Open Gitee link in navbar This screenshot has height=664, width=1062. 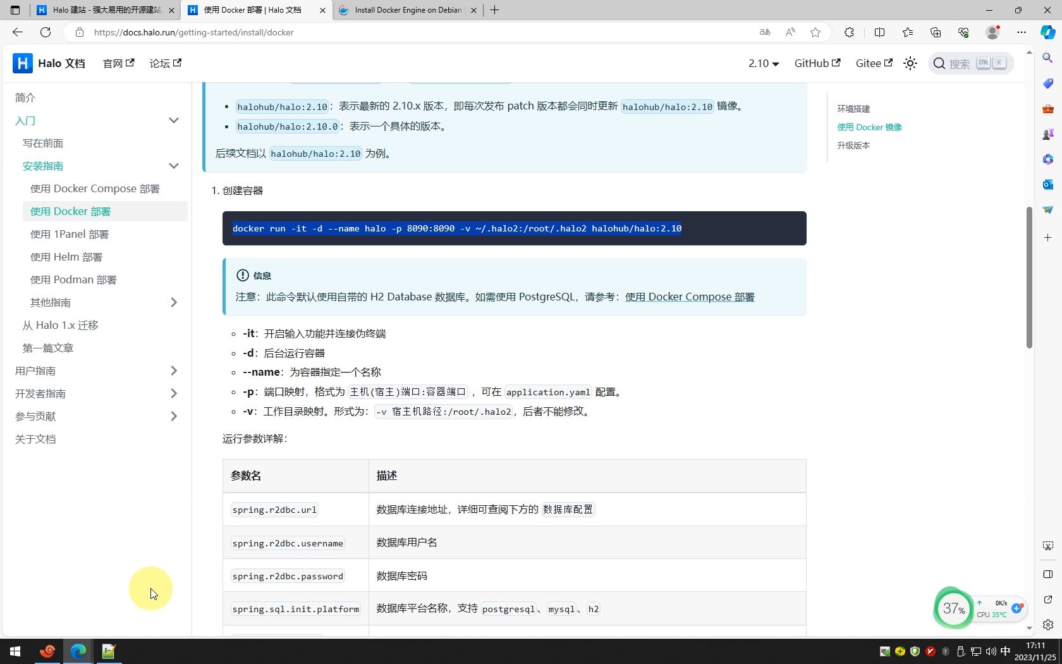coord(874,63)
